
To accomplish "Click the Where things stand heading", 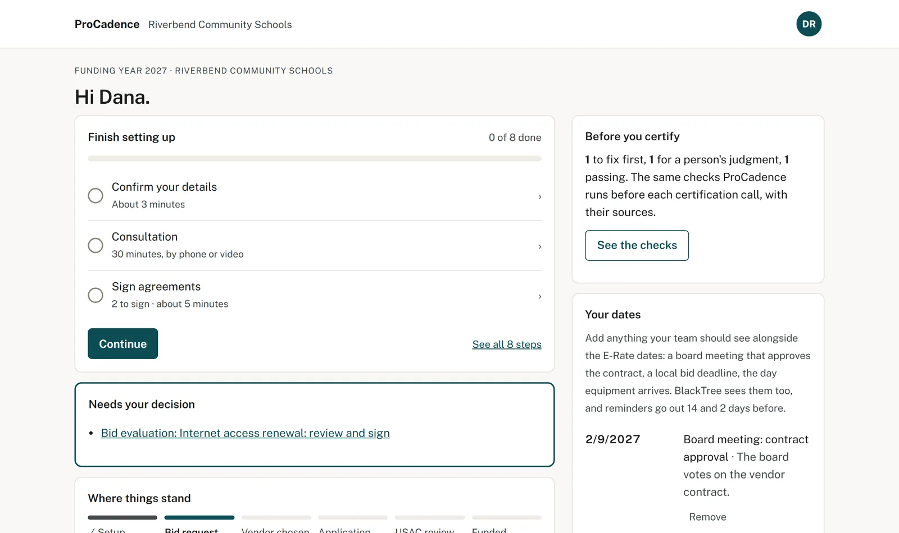I will (139, 498).
